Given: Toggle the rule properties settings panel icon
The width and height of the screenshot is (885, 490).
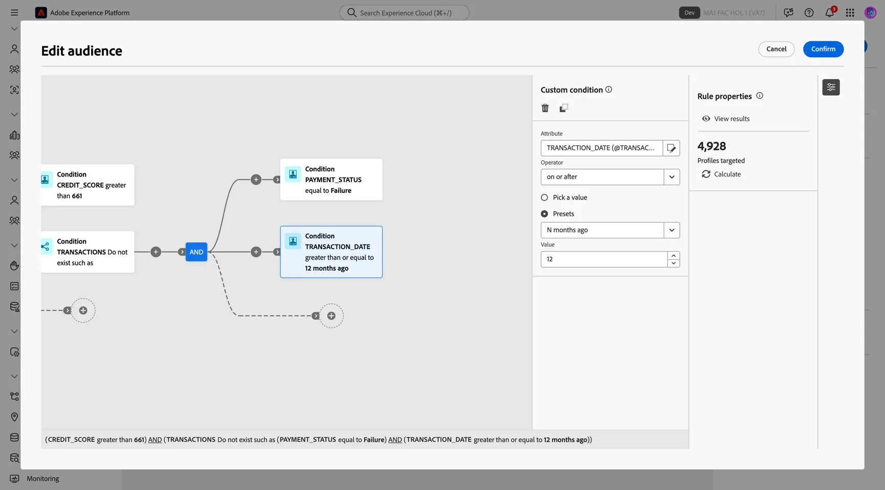Looking at the screenshot, I should click(831, 87).
